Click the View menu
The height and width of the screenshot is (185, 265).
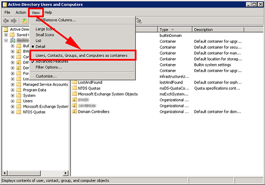(36, 12)
